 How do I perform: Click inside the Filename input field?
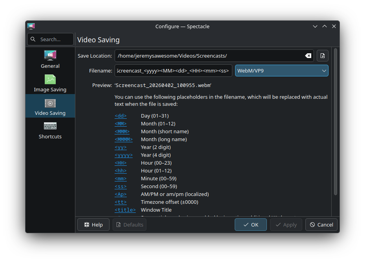173,71
